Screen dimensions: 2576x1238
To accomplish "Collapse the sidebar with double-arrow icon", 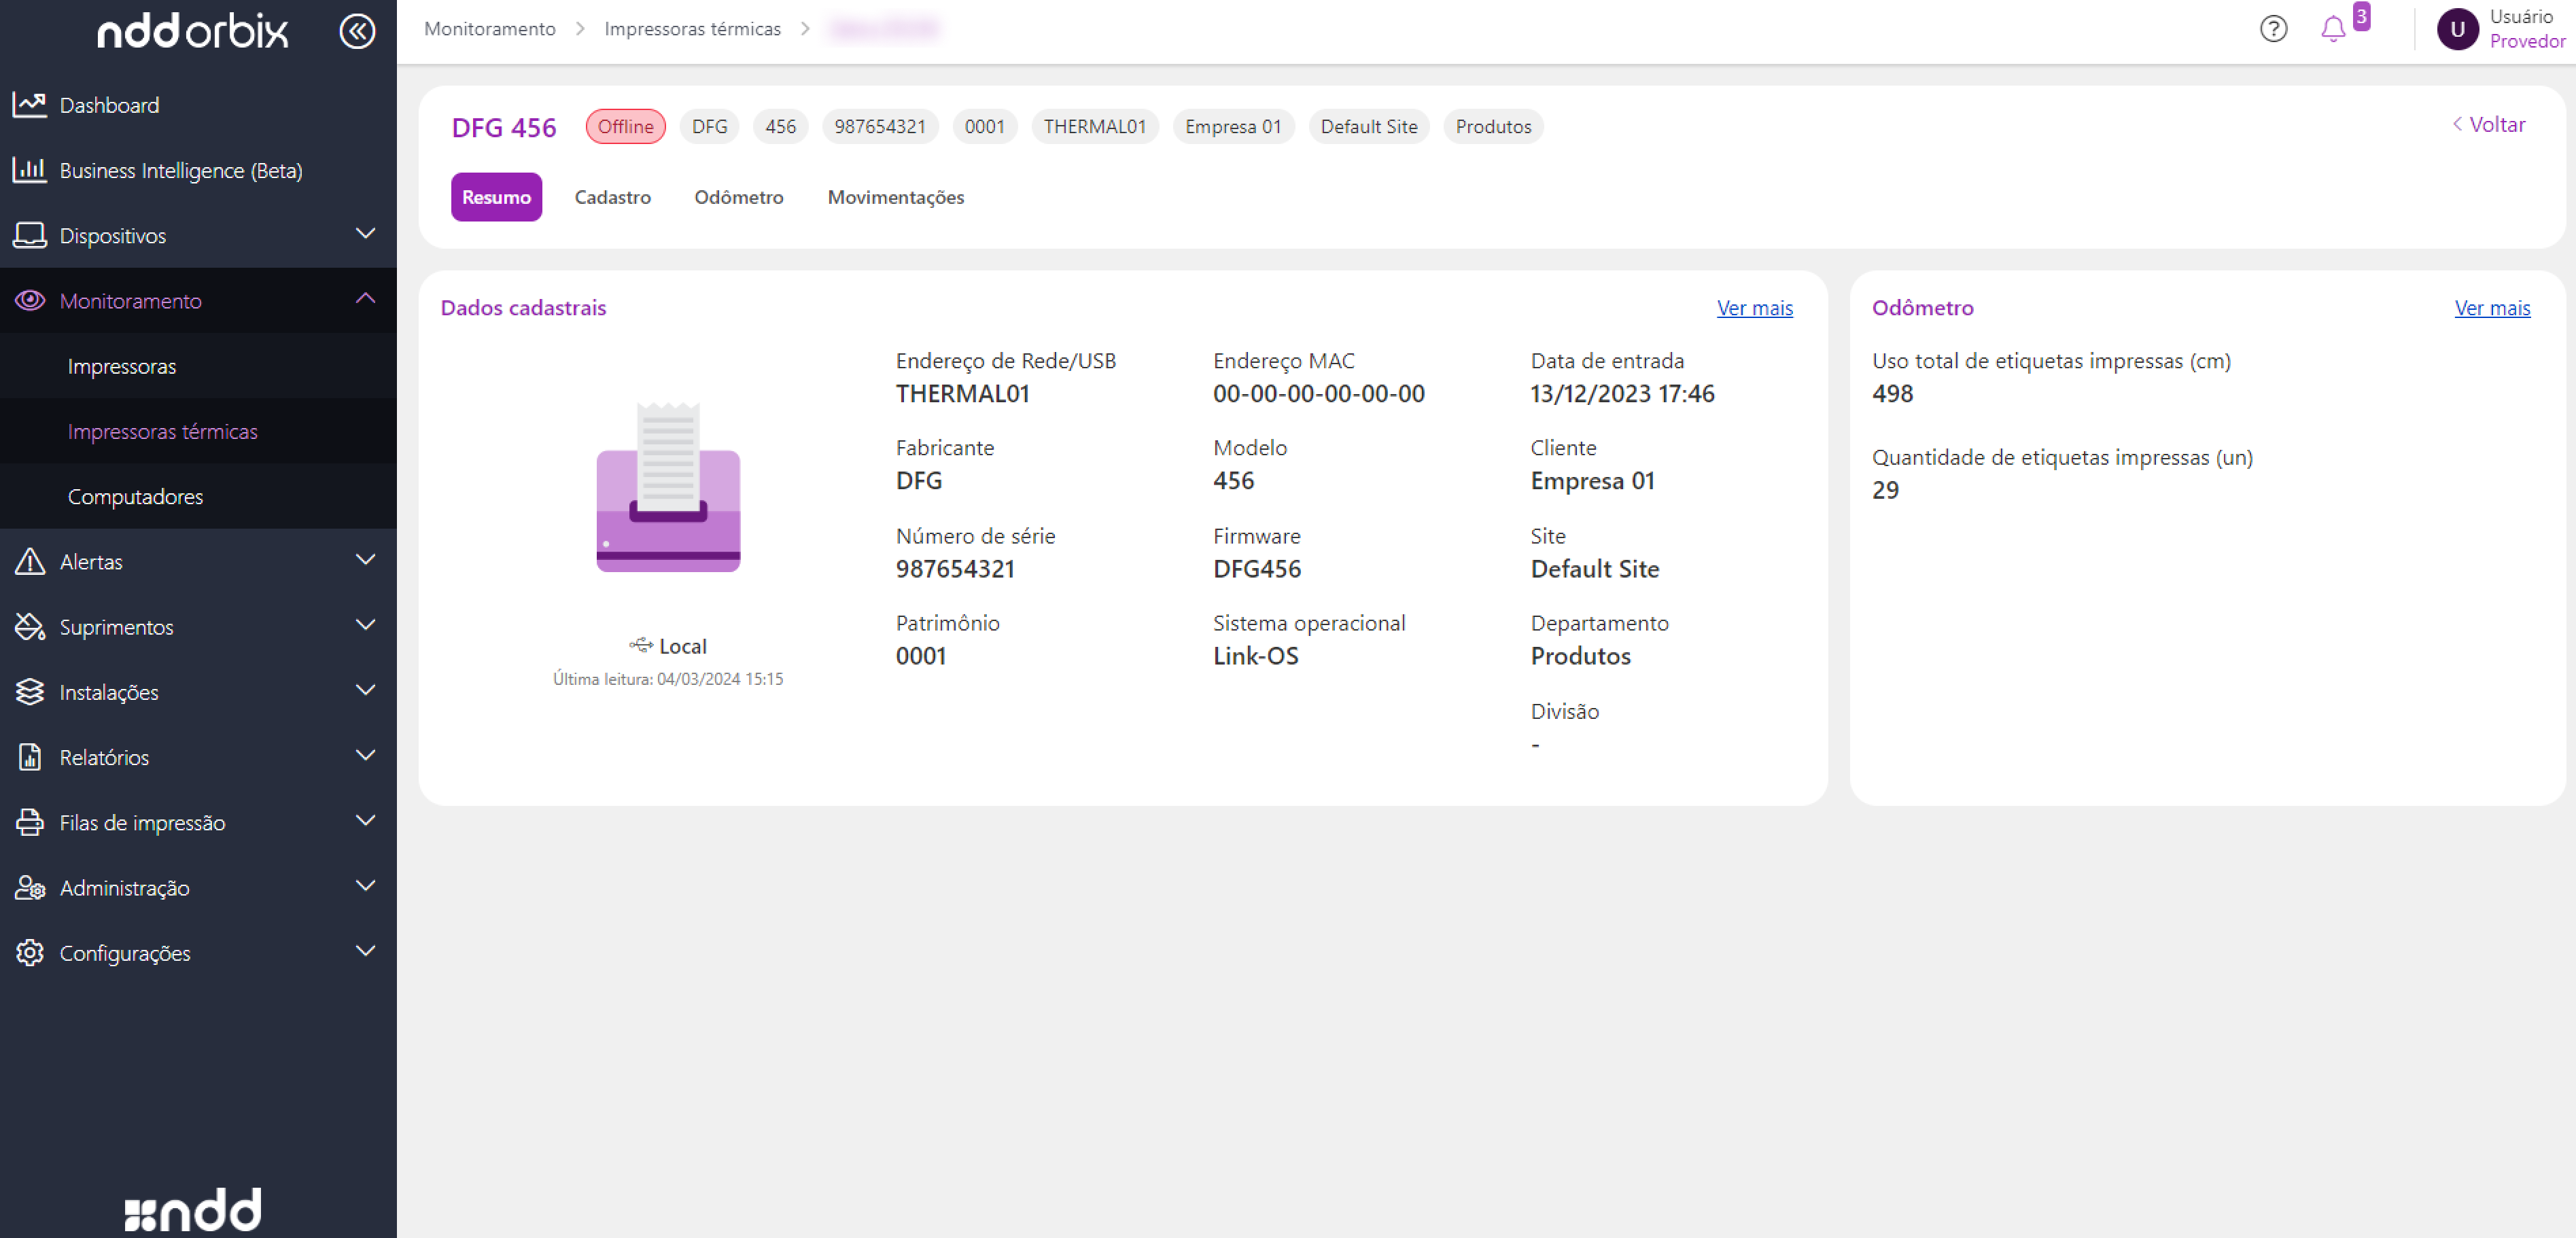I will tap(357, 31).
